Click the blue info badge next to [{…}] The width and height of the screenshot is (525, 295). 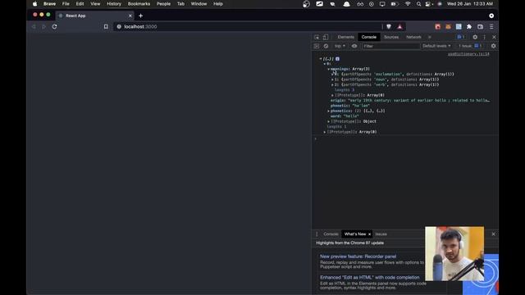click(337, 59)
